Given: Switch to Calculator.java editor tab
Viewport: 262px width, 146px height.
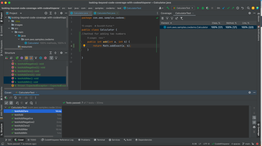Looking at the screenshot, I should 81,13.
